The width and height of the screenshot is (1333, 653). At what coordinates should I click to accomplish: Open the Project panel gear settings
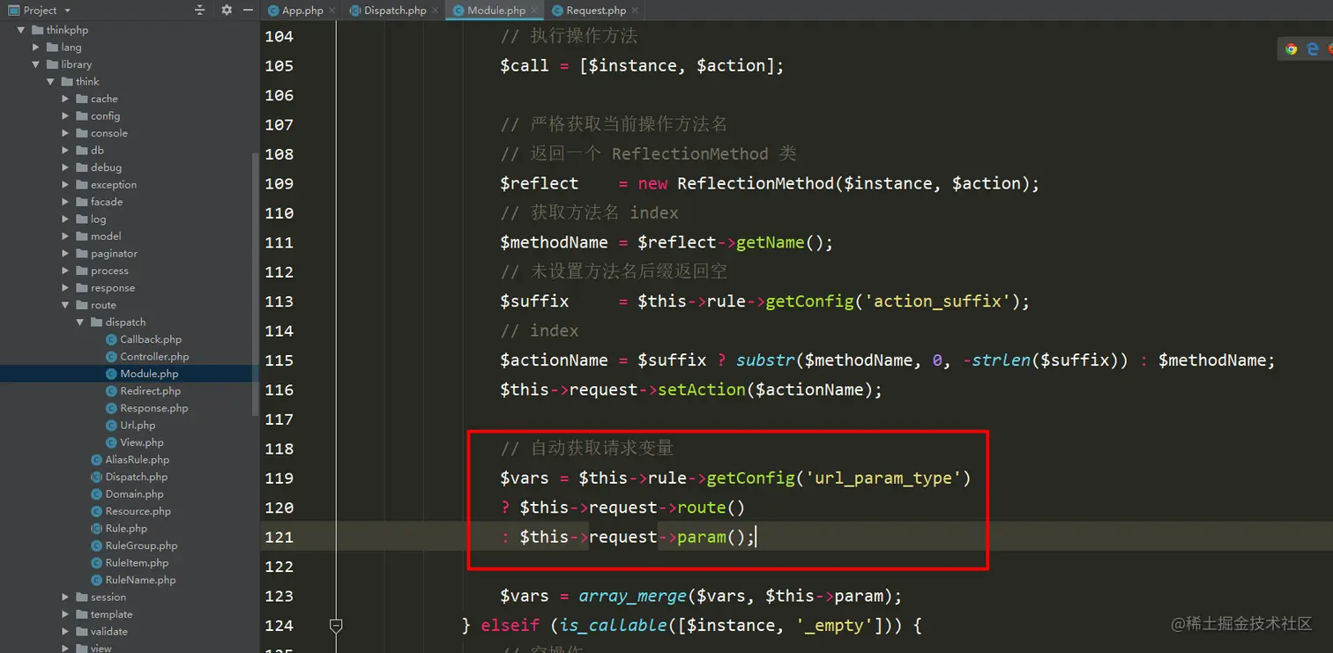point(227,11)
